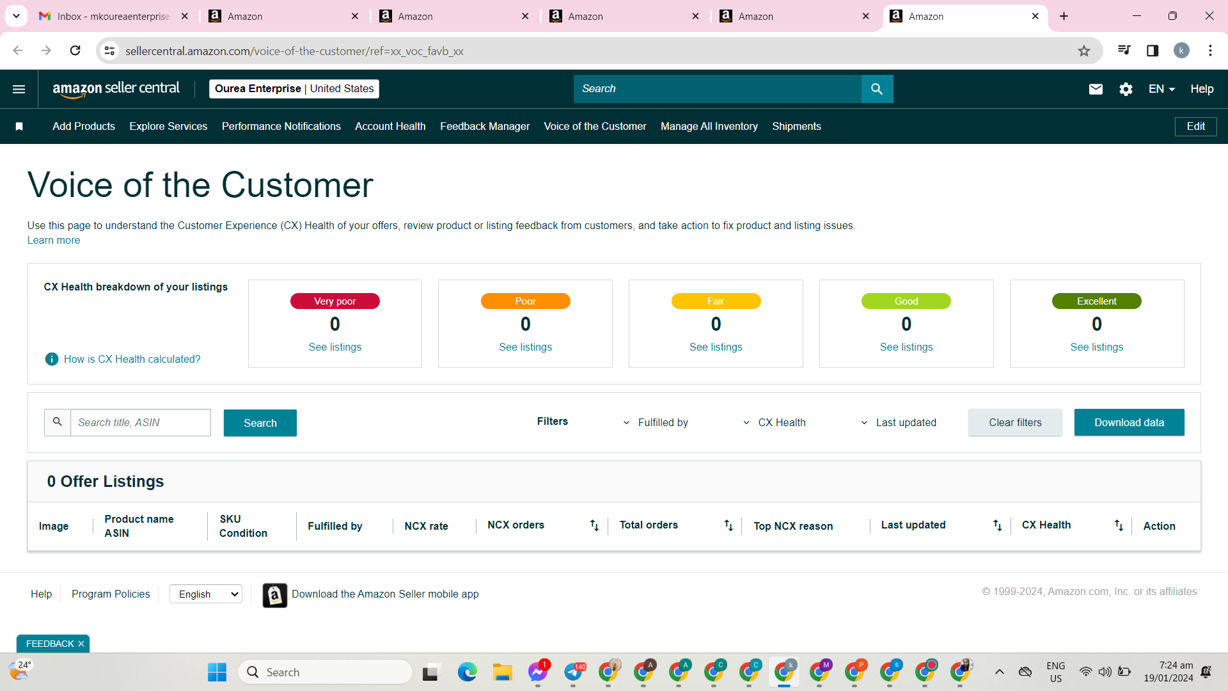Open the Learn more link
The image size is (1228, 691).
click(x=54, y=240)
